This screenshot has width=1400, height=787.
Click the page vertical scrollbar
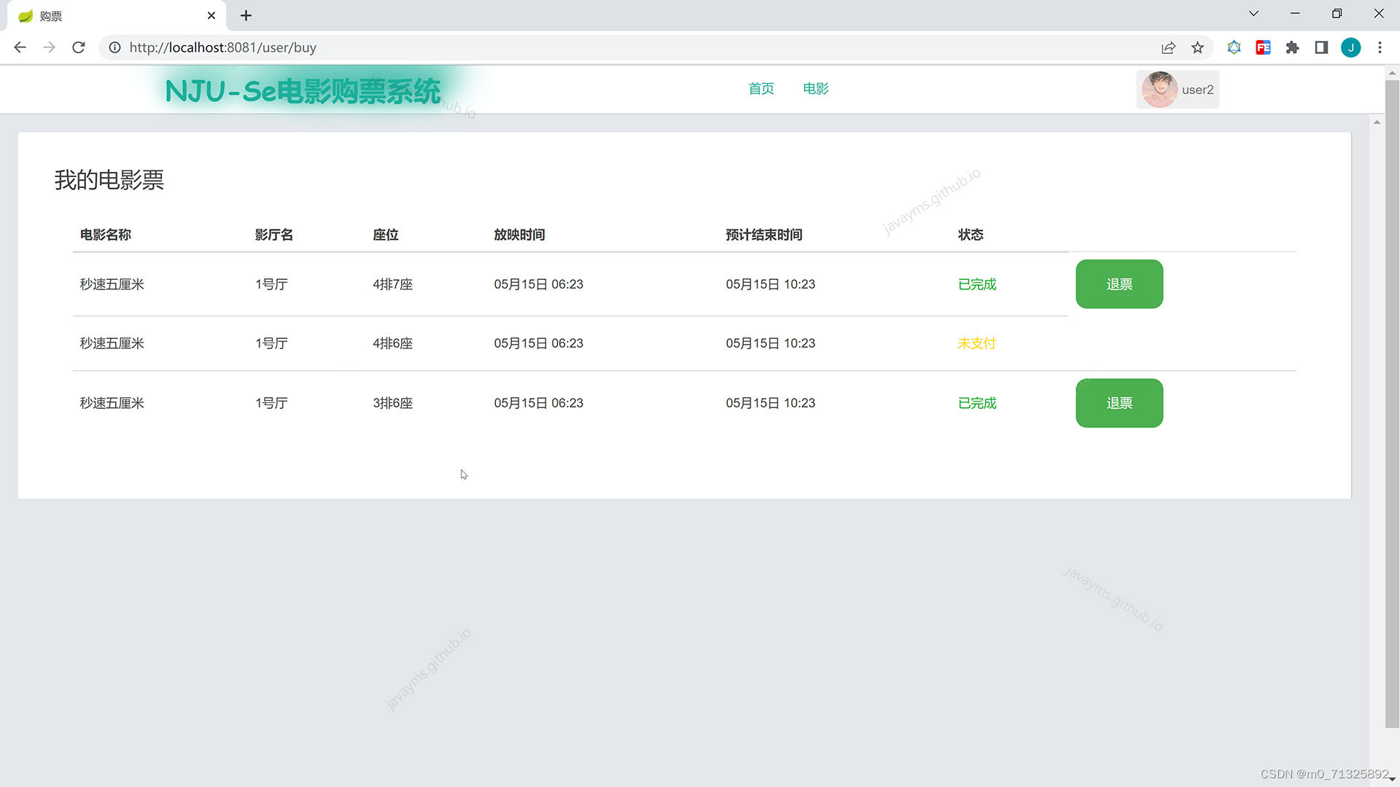point(1391,401)
